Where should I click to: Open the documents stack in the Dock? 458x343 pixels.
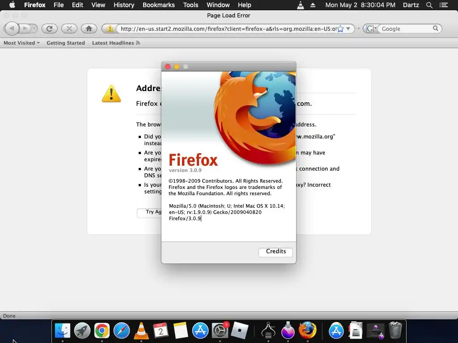coord(356,331)
